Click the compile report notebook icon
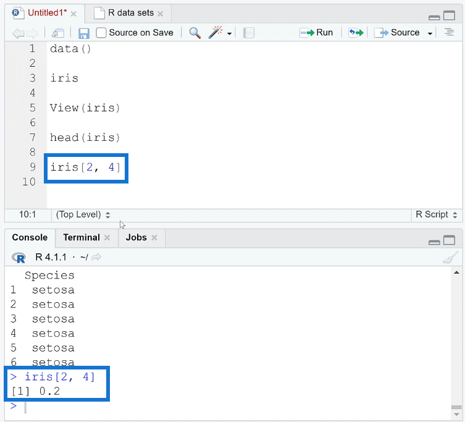 click(x=248, y=33)
